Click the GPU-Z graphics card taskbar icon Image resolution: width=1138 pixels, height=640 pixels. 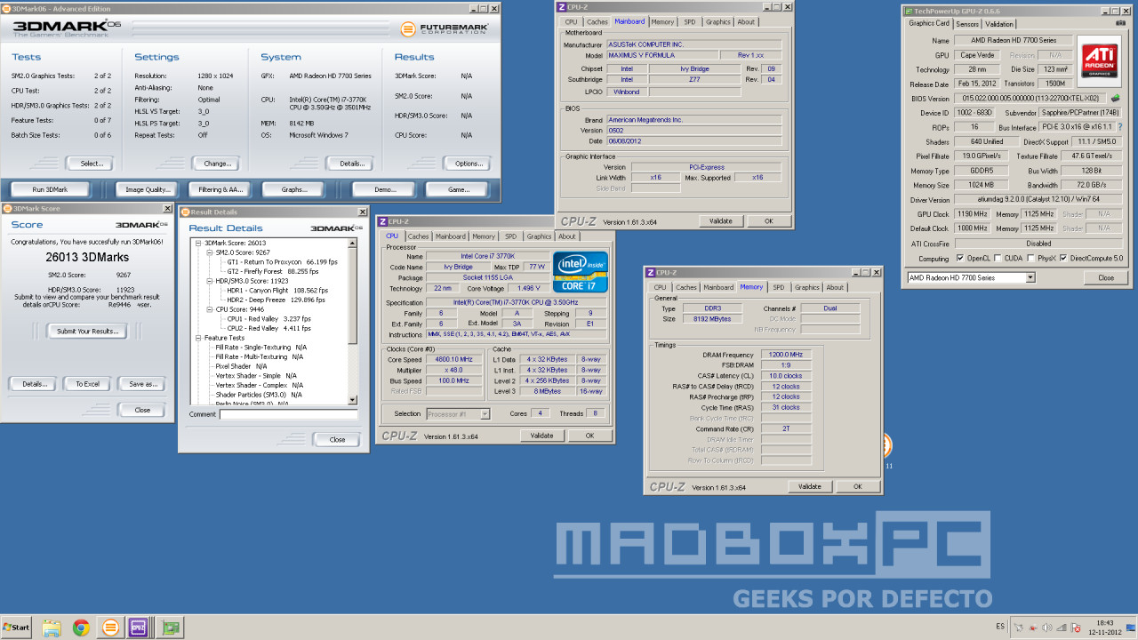[170, 627]
